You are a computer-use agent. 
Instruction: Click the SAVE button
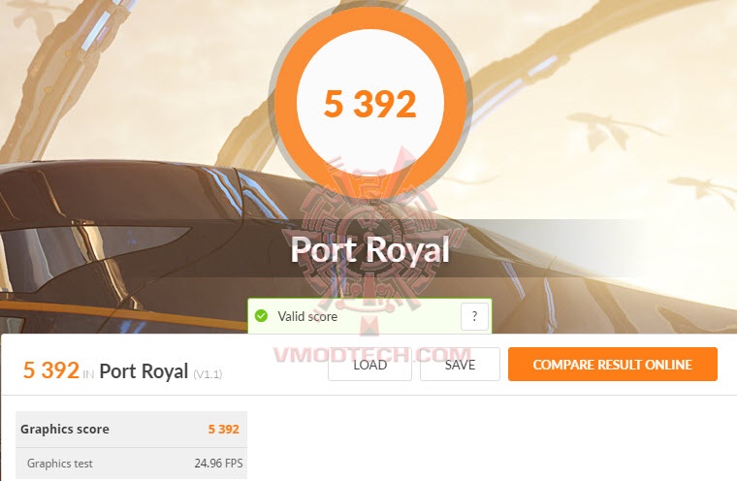click(x=460, y=365)
